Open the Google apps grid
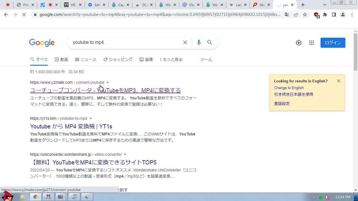The image size is (358, 201). point(312,43)
